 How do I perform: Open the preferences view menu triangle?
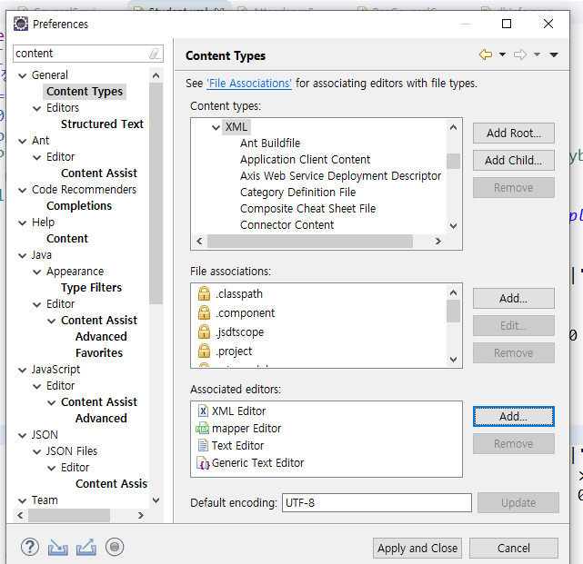(x=554, y=55)
